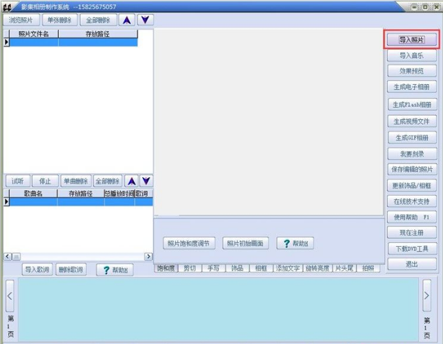Image resolution: width=443 pixels, height=344 pixels.
Task: Click left arrow of song list scrollbar
Action: tap(8, 256)
